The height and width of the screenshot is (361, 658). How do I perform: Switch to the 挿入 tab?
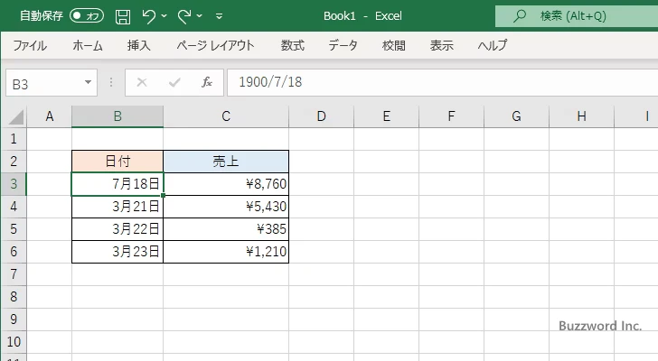(x=138, y=45)
